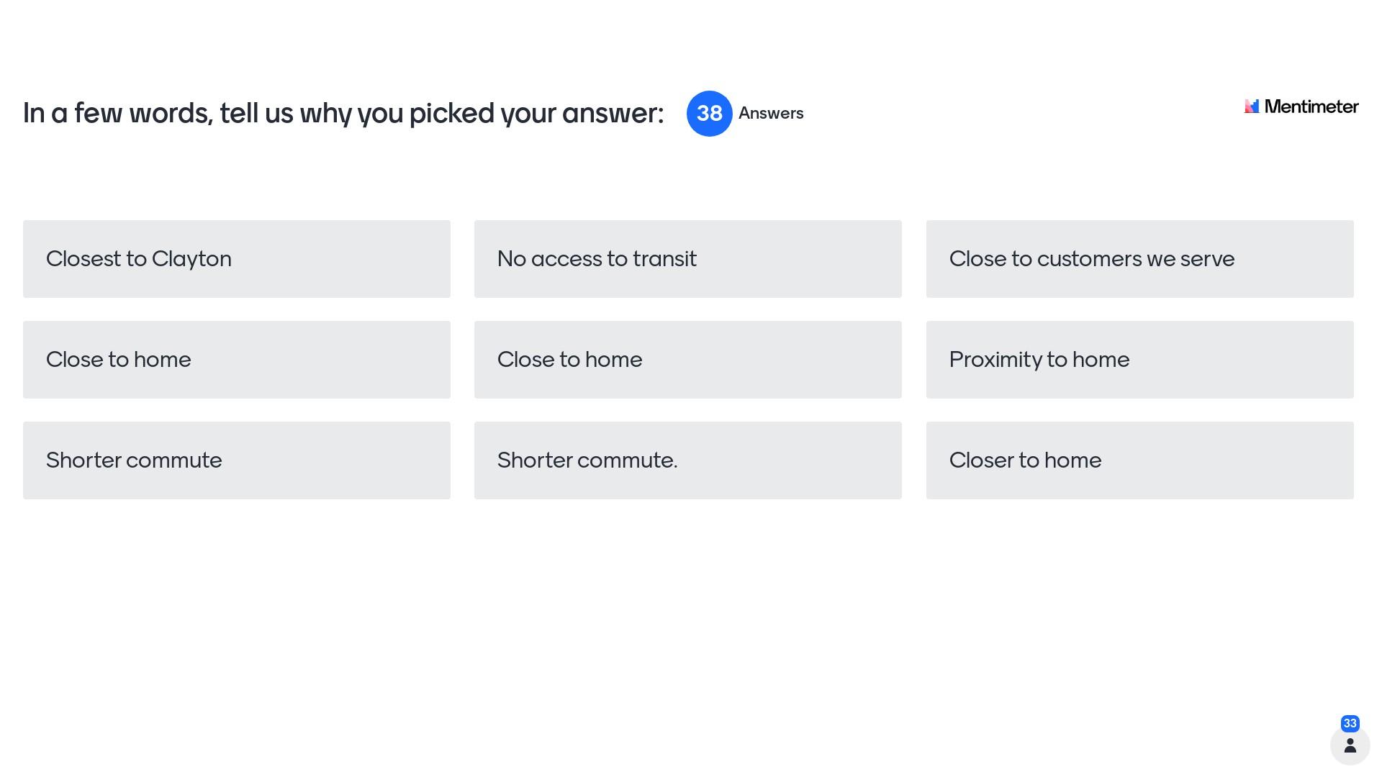
Task: Click the word Proximity in the response card
Action: [x=995, y=360]
